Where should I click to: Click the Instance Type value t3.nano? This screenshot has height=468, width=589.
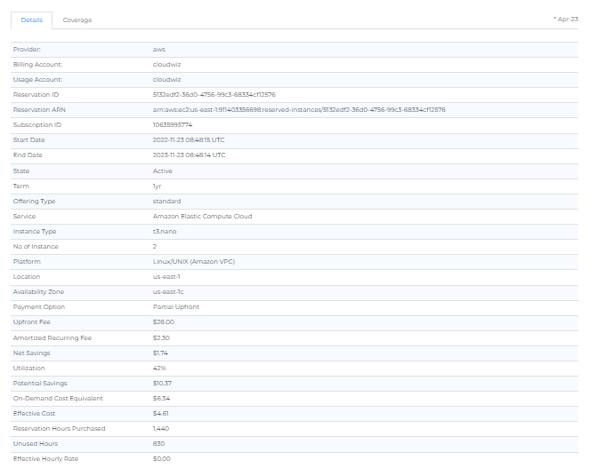point(165,231)
